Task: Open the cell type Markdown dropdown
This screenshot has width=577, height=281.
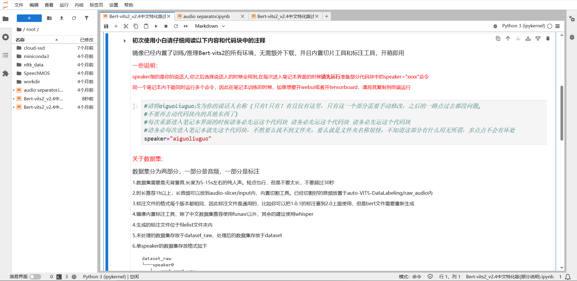Action: (x=210, y=26)
